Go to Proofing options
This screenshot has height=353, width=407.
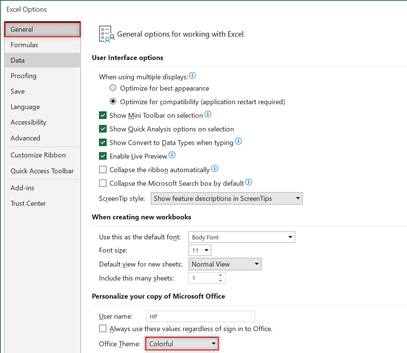pyautogui.click(x=42, y=76)
